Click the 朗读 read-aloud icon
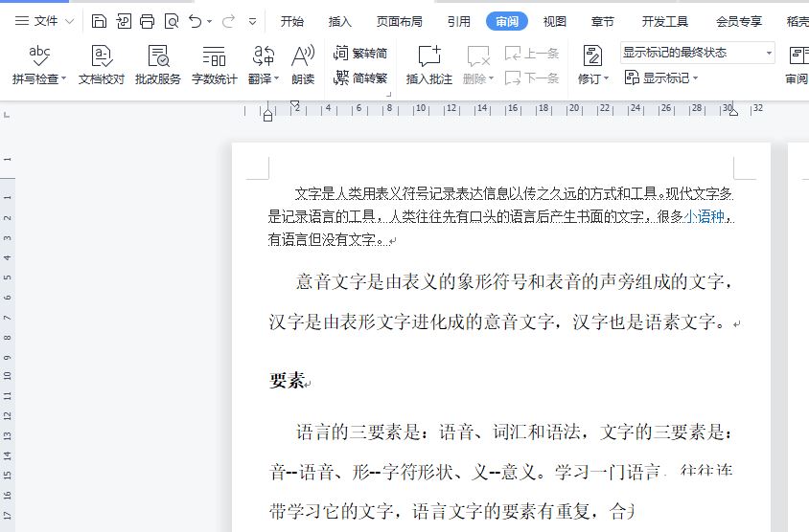 point(303,55)
